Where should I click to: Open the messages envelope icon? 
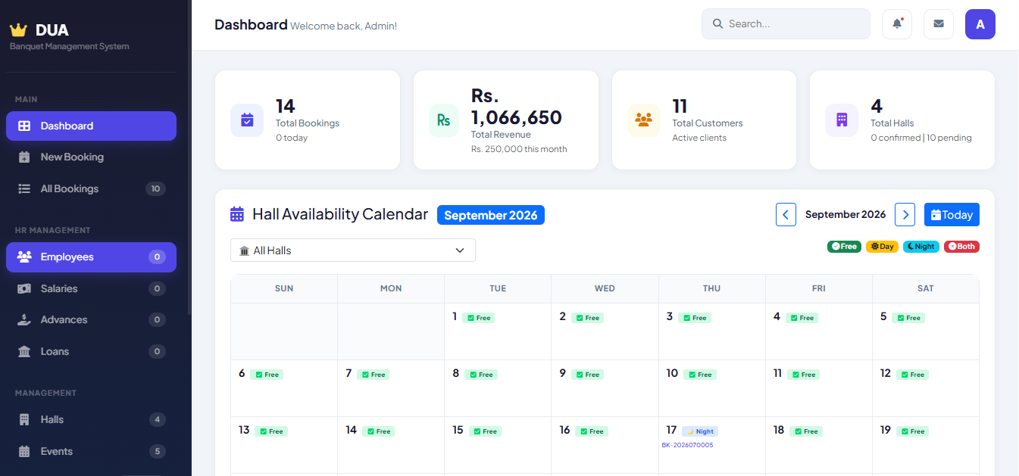point(939,23)
